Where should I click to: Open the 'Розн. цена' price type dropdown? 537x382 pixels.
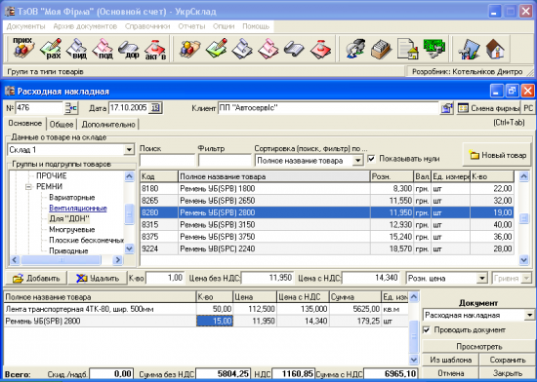(x=482, y=278)
